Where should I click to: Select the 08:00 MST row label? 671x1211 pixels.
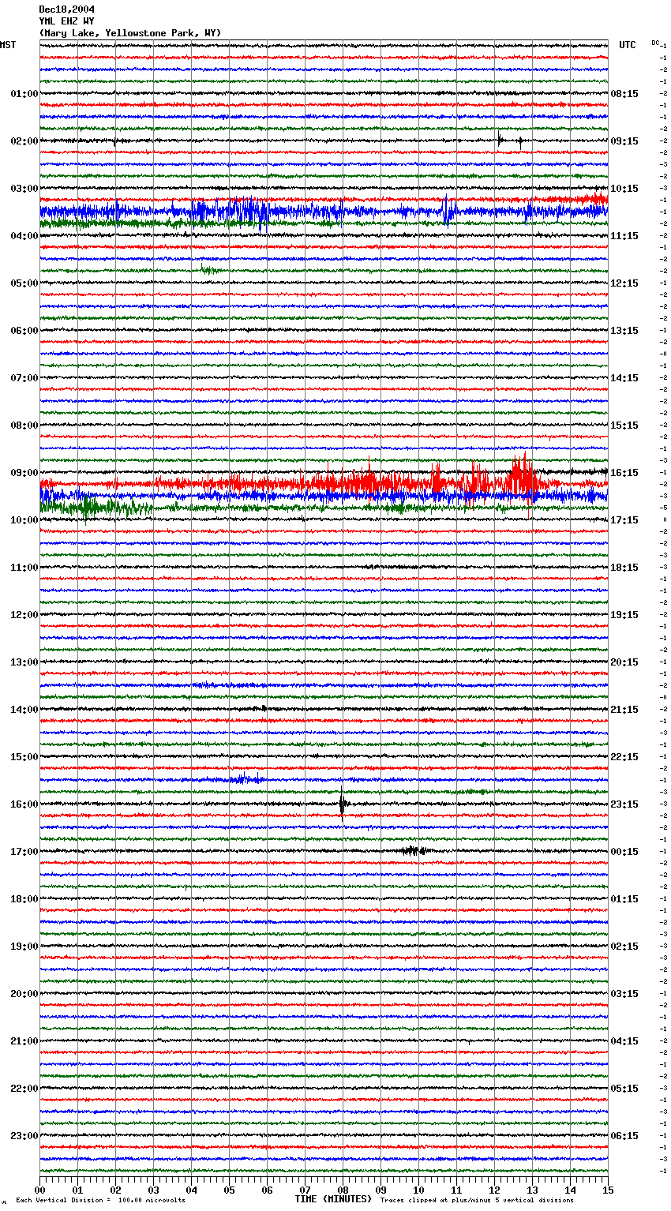click(24, 426)
